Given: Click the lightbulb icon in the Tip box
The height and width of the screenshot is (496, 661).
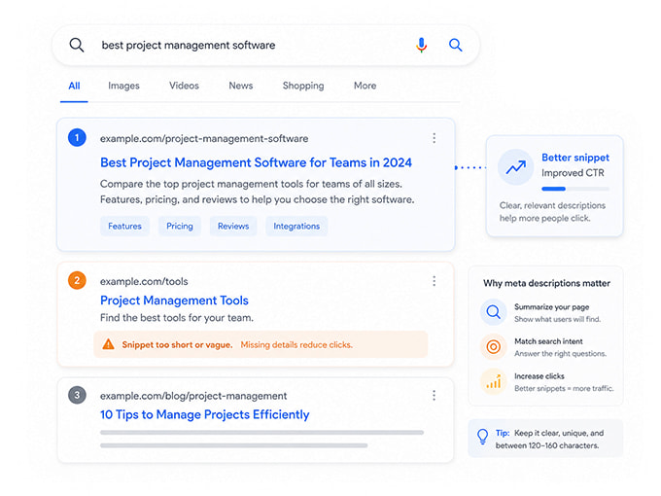Looking at the screenshot, I should pos(483,437).
